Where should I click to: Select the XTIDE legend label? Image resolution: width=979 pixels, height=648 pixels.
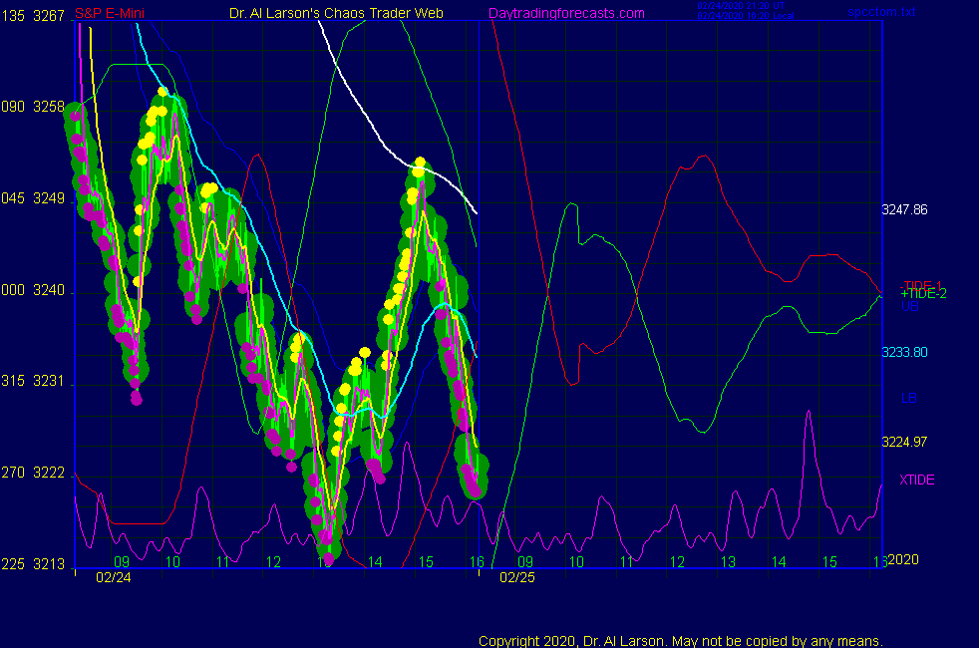tap(917, 480)
